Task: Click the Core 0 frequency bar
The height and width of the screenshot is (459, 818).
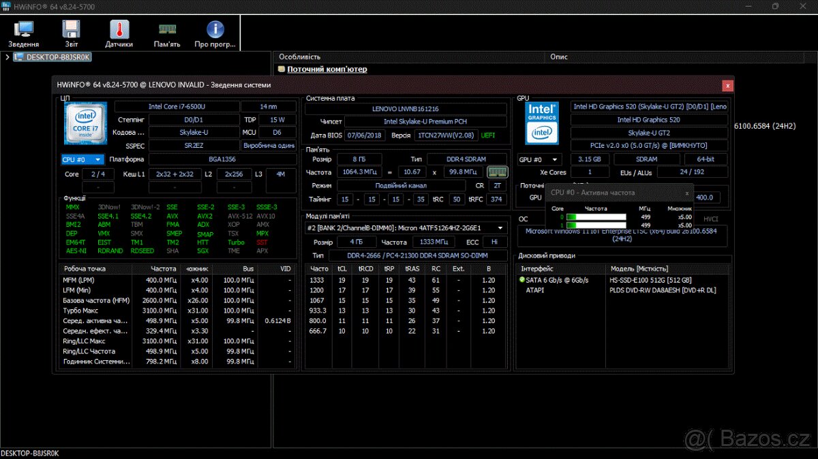Action: (596, 217)
